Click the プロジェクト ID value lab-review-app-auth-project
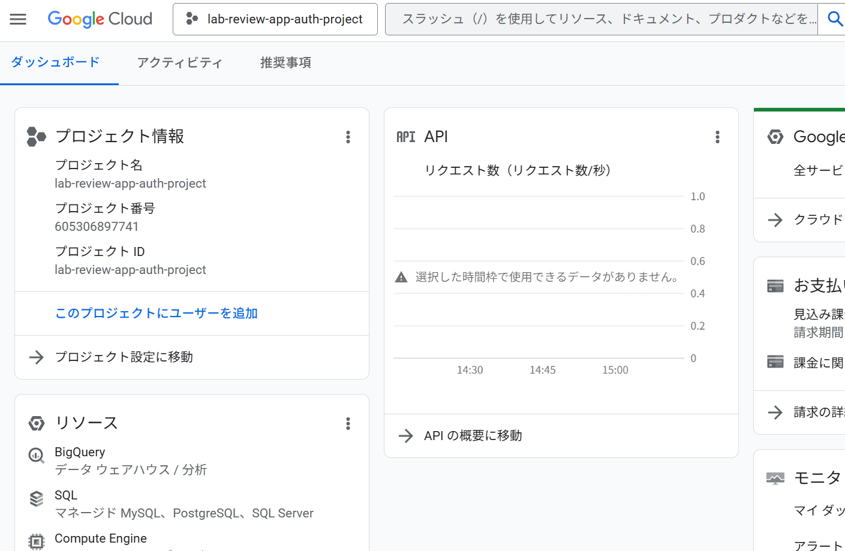This screenshot has width=845, height=551. tap(130, 270)
